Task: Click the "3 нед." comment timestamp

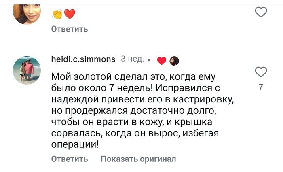Action: click(132, 59)
